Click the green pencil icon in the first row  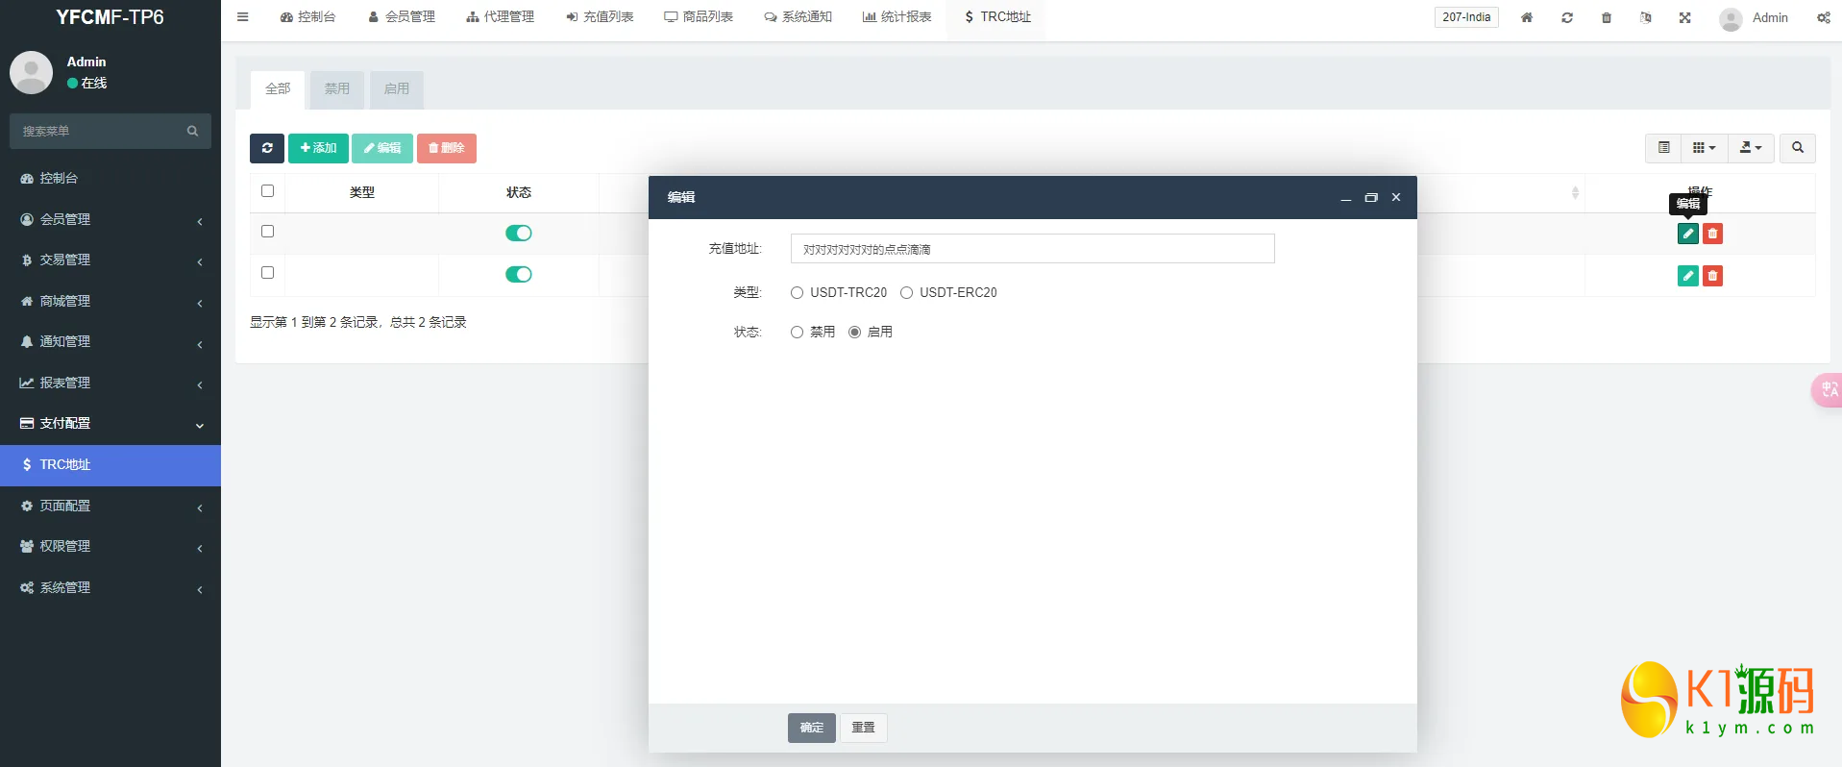[x=1688, y=234]
